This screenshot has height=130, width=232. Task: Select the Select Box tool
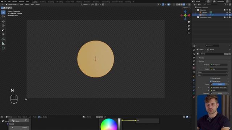tap(3, 12)
